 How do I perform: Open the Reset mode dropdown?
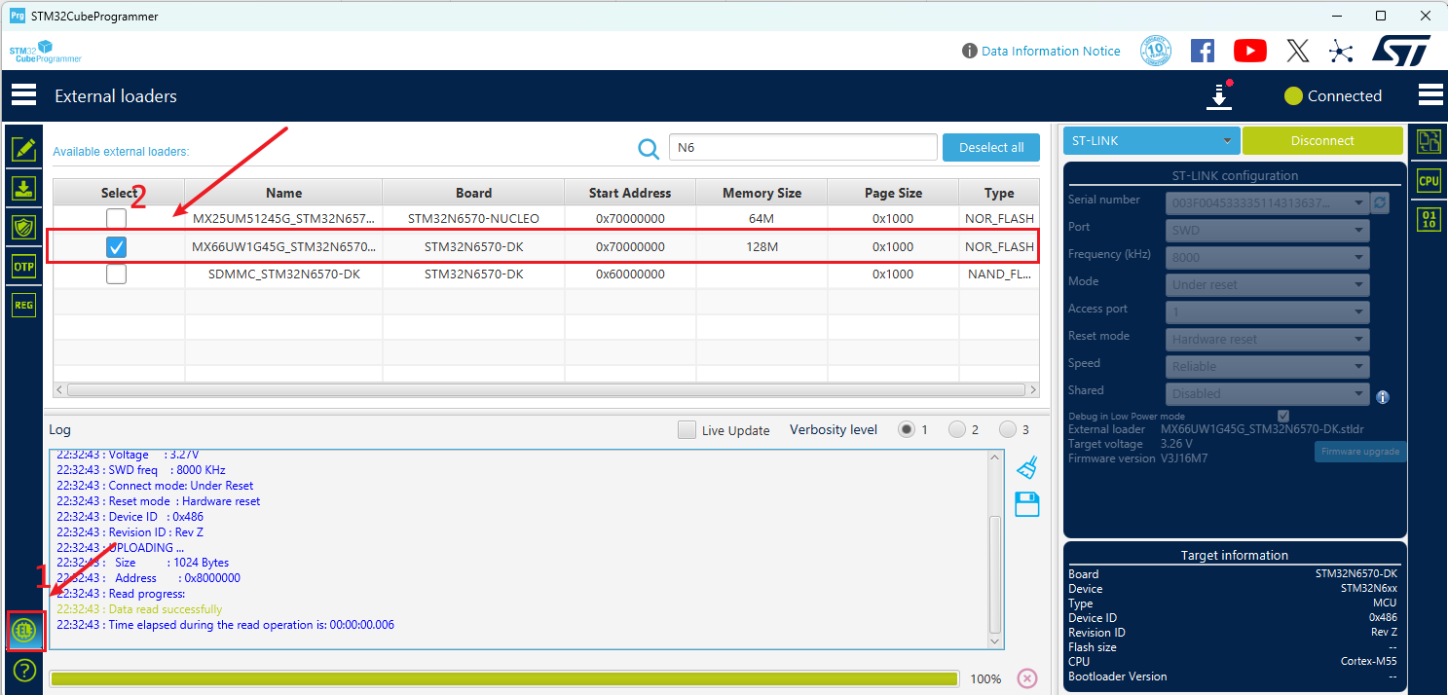tap(1267, 340)
